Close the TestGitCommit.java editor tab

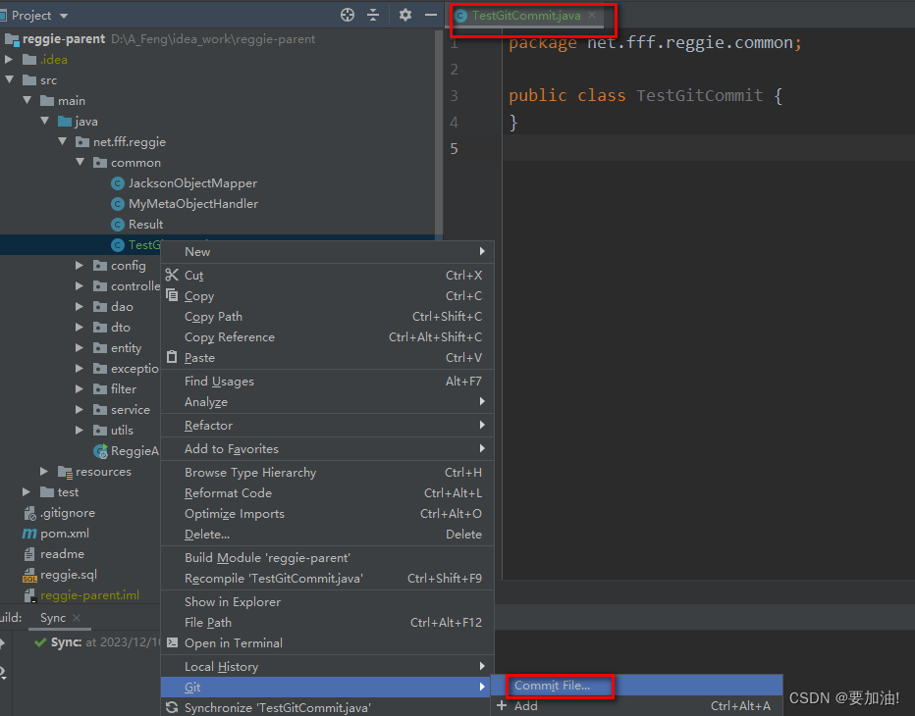(x=592, y=15)
